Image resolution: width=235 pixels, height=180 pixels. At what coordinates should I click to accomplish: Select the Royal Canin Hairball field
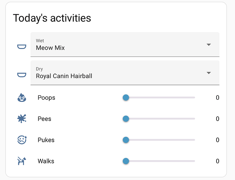click(x=125, y=73)
